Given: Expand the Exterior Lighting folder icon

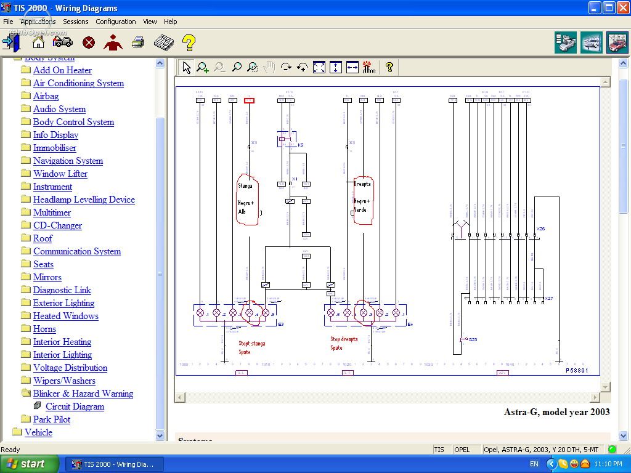Looking at the screenshot, I should tap(26, 302).
